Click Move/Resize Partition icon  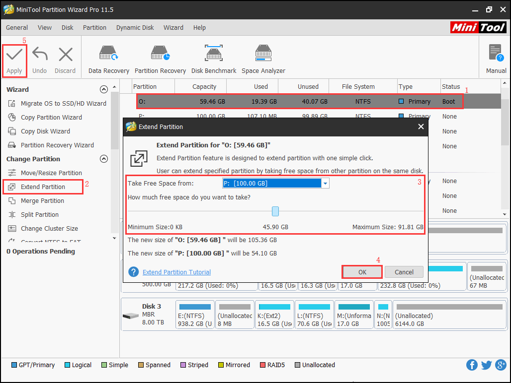point(12,173)
